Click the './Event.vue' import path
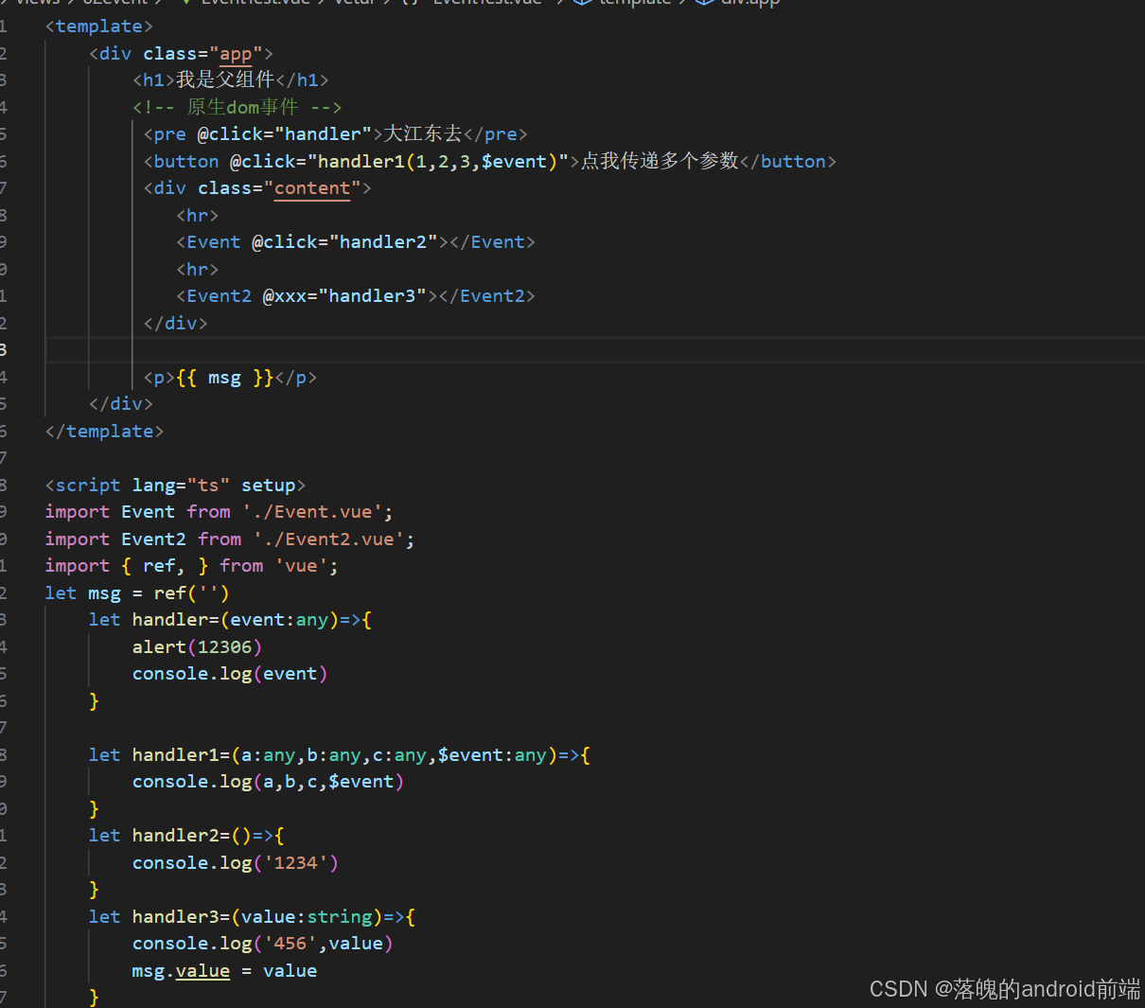1145x1008 pixels. coord(312,512)
